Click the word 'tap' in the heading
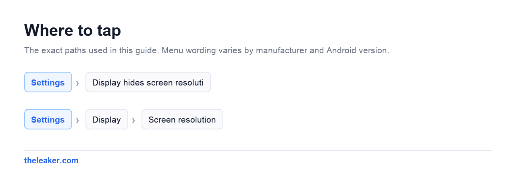 [x=110, y=31]
